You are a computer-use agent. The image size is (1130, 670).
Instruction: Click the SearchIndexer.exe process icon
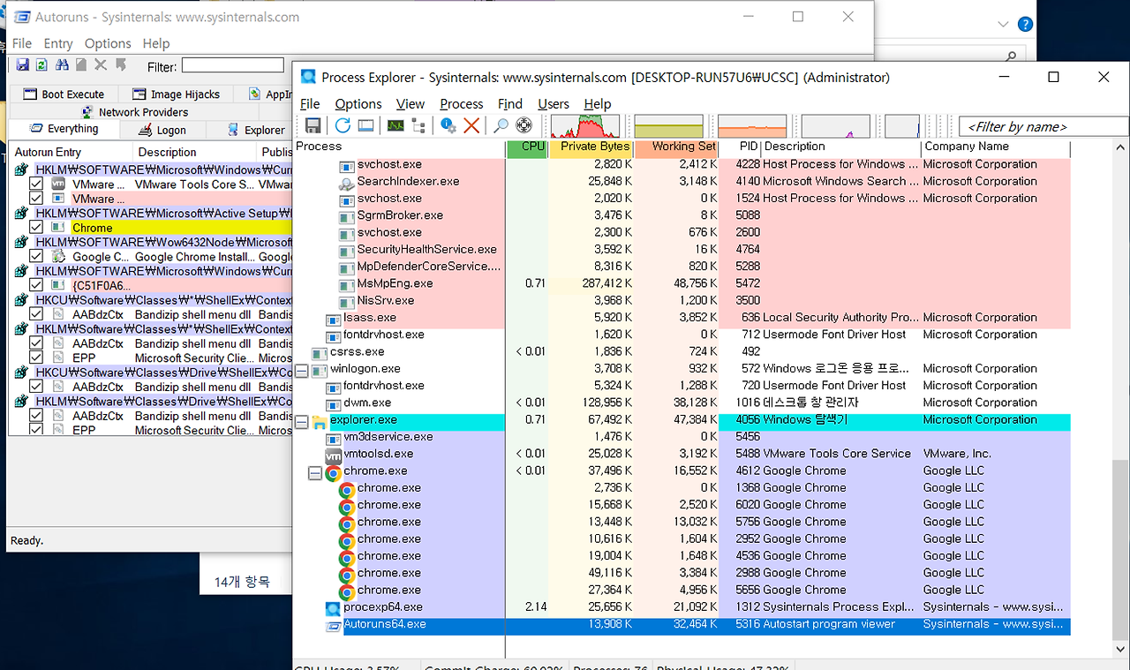point(347,182)
